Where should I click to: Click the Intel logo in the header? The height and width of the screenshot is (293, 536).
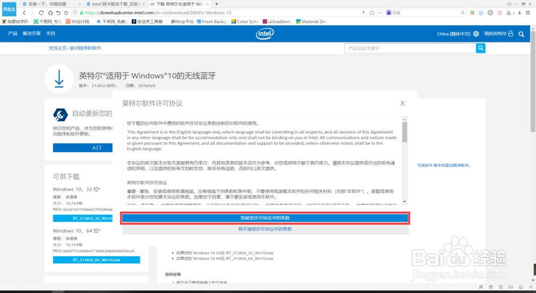coord(265,33)
